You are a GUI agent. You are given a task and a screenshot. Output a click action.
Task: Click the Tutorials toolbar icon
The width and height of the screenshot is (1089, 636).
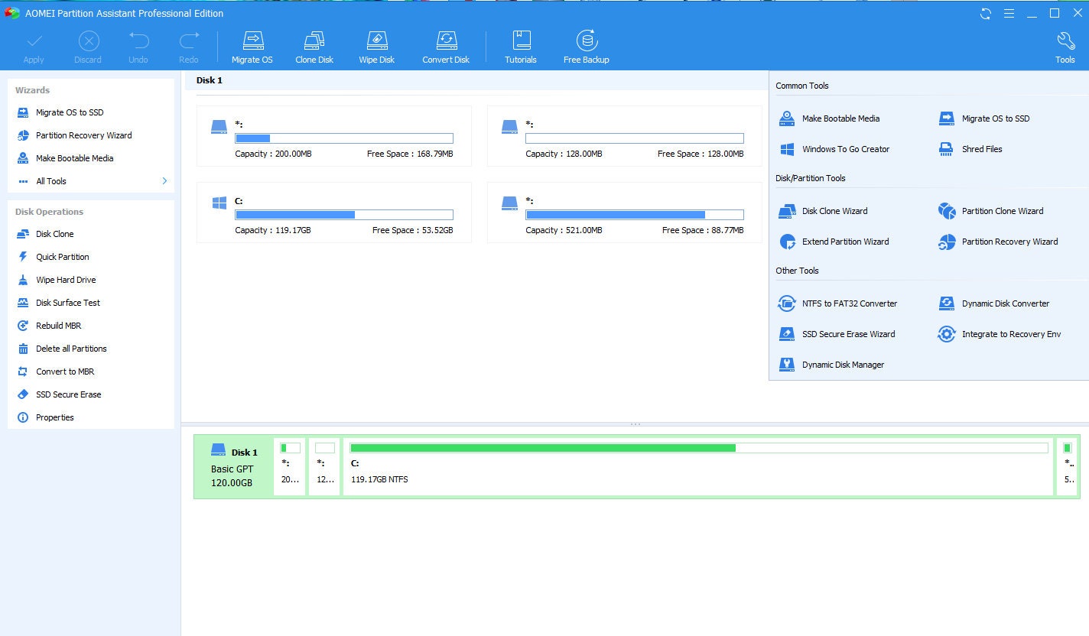click(521, 44)
